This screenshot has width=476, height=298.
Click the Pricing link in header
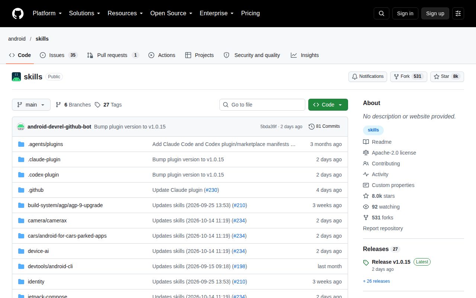pos(250,13)
